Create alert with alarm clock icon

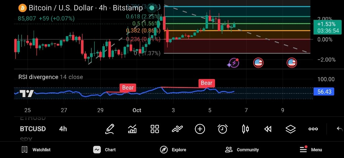(222, 129)
